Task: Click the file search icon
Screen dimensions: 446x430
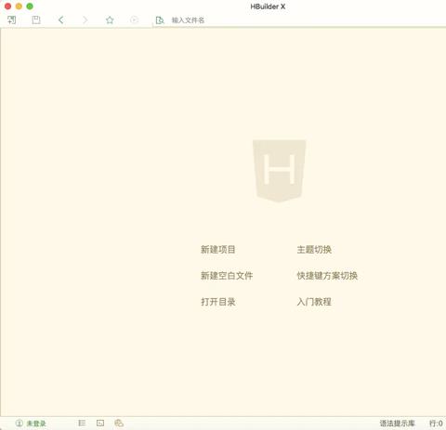Action: point(160,20)
